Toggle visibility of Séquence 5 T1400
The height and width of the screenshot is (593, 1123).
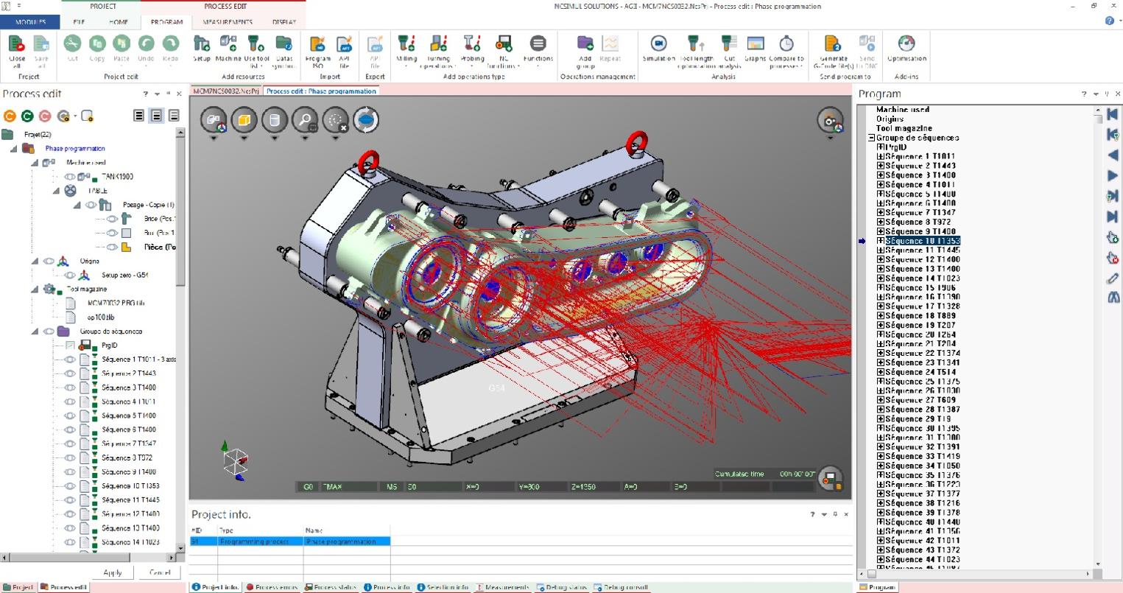click(x=70, y=416)
